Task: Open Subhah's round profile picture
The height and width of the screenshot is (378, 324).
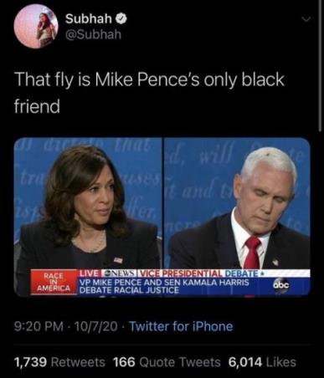Action: pyautogui.click(x=36, y=26)
